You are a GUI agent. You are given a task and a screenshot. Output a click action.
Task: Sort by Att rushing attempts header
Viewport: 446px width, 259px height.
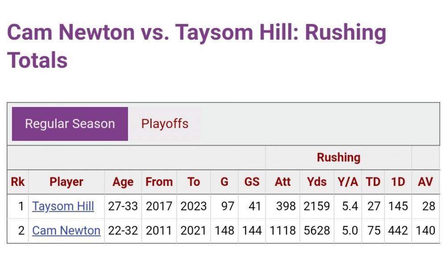(283, 182)
